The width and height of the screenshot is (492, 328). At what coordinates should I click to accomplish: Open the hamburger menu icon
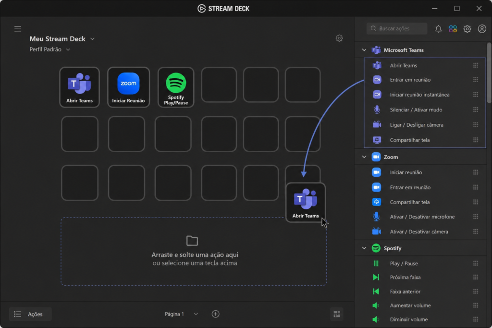18,29
